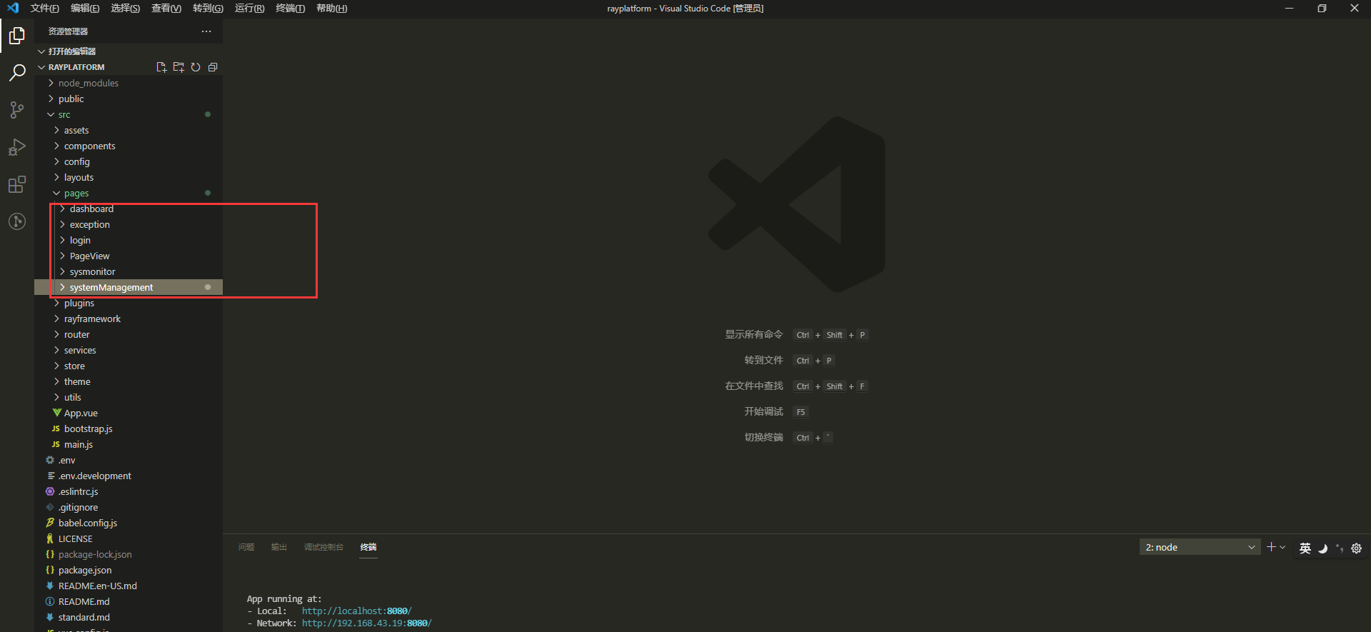The image size is (1371, 632).
Task: Open the Git graph icon in activity bar
Action: [17, 221]
